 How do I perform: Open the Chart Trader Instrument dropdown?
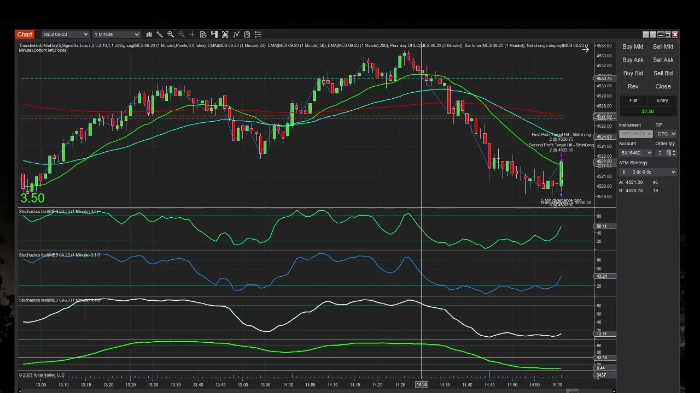point(636,134)
